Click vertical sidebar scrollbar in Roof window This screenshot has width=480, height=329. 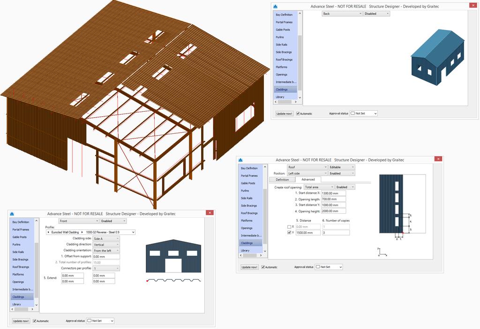click(x=265, y=216)
